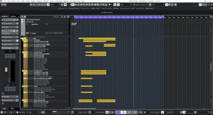Switch to the Inspector tab
The width and height of the screenshot is (213, 115).
(x=5, y=16)
